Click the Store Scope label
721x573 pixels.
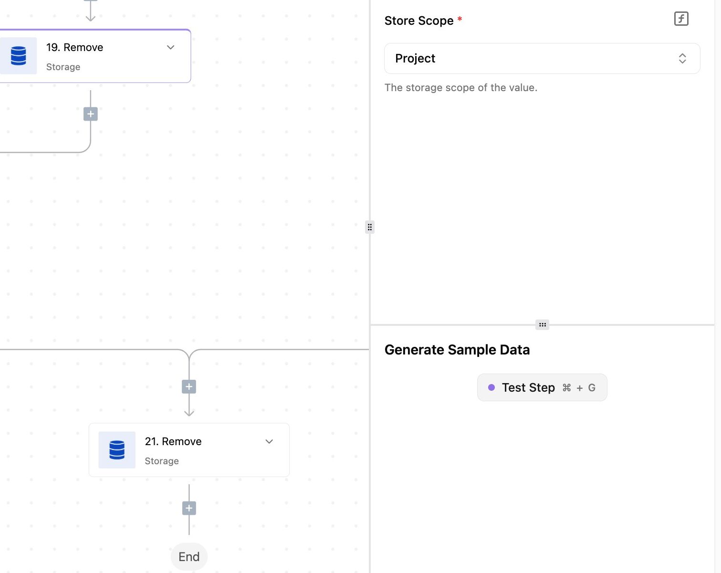pos(419,21)
